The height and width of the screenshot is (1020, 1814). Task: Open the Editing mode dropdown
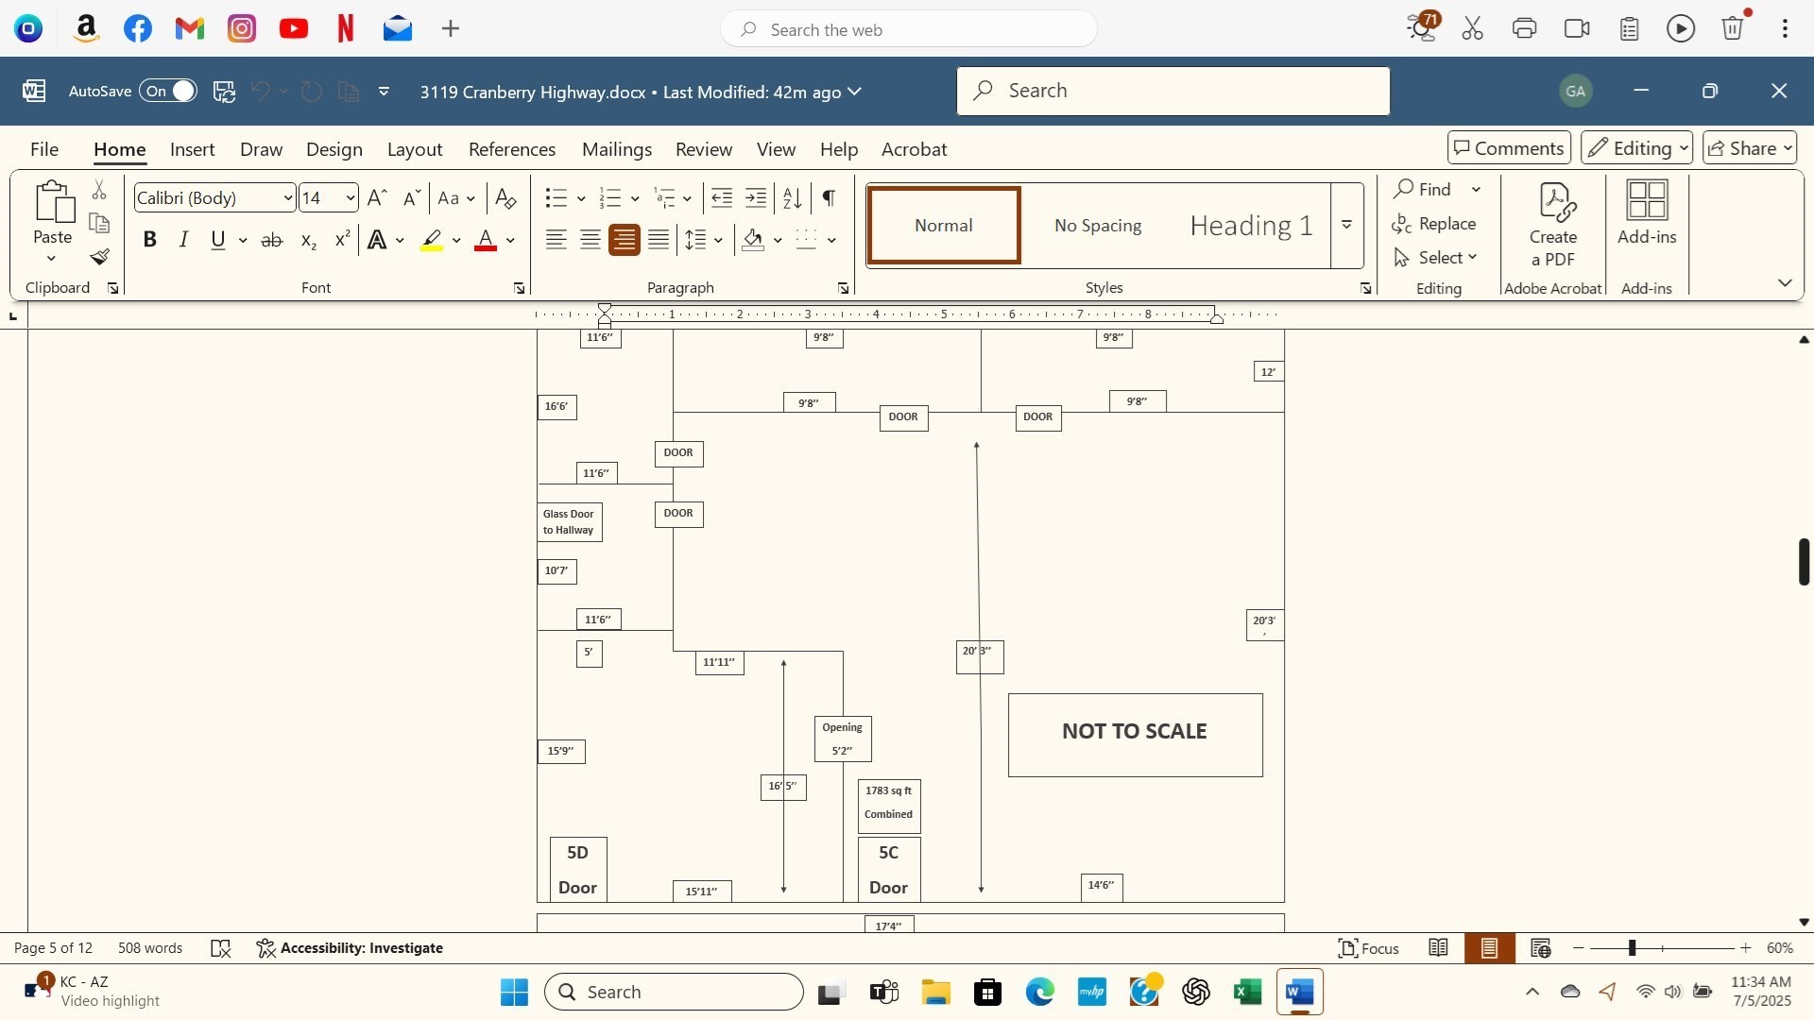(x=1636, y=148)
